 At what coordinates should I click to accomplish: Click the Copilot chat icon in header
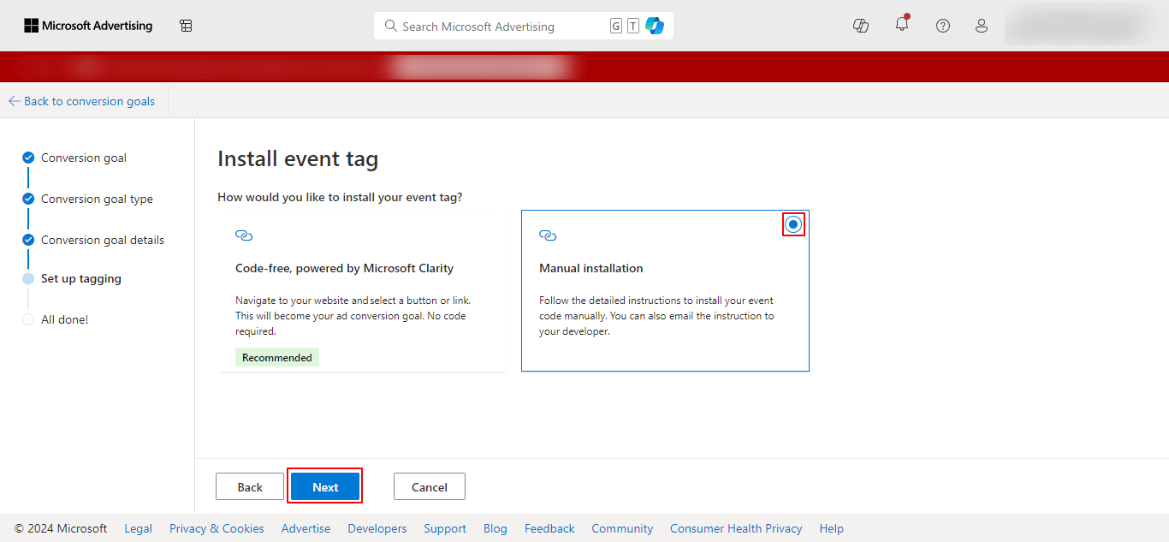click(x=861, y=26)
